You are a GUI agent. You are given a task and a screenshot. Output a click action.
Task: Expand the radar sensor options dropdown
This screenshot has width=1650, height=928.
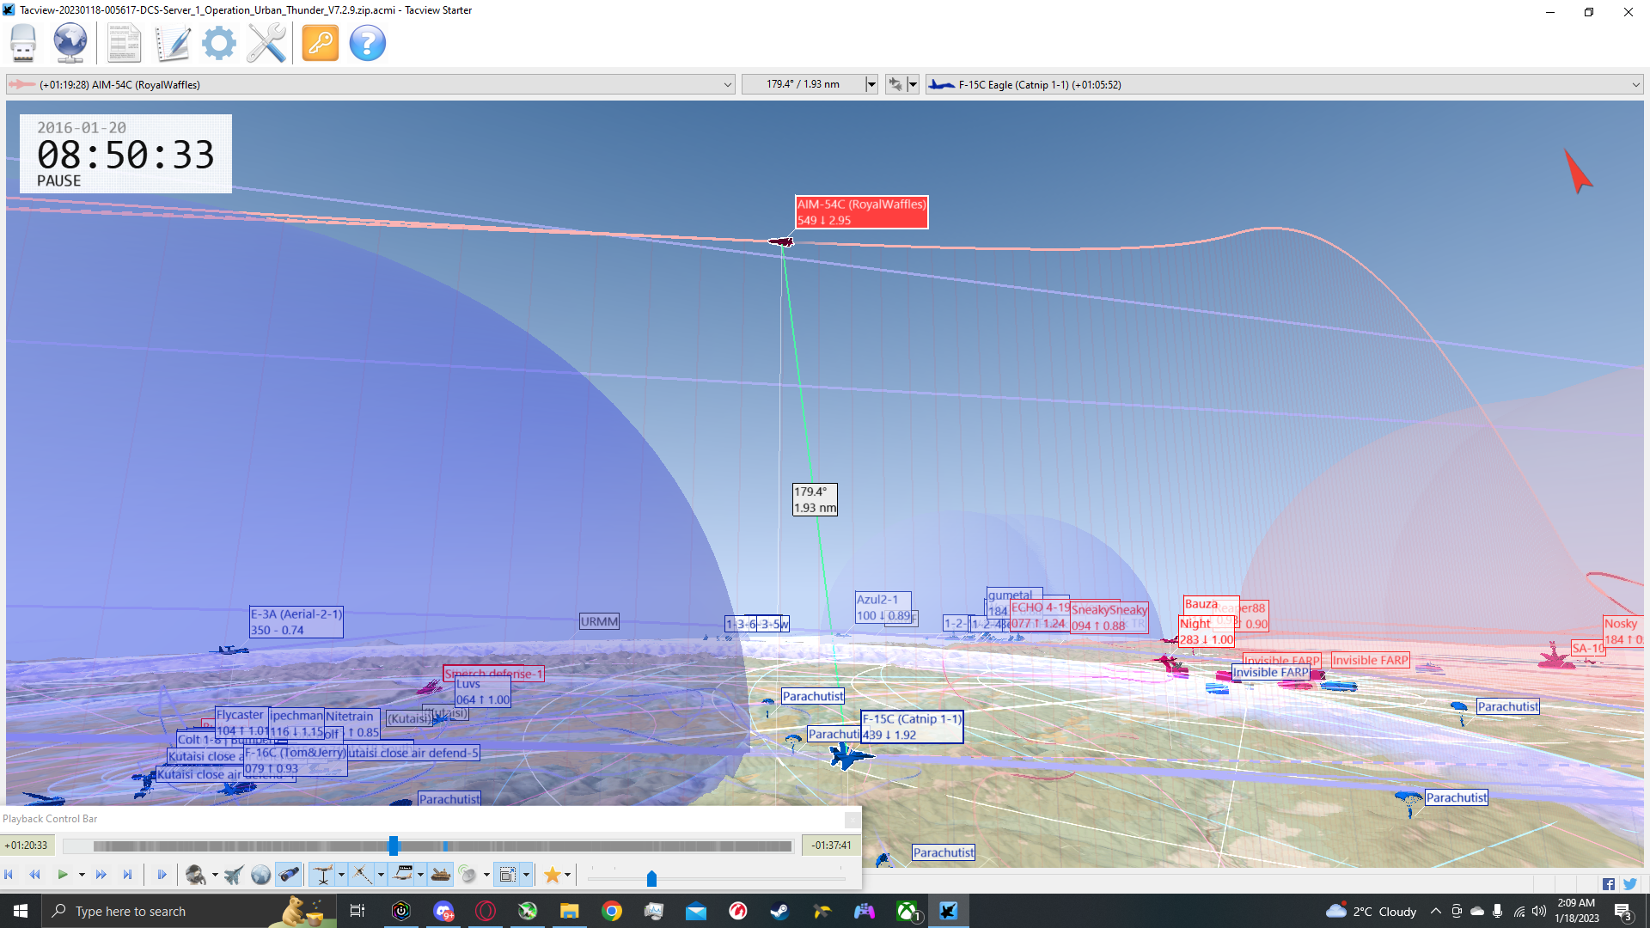[x=486, y=875]
